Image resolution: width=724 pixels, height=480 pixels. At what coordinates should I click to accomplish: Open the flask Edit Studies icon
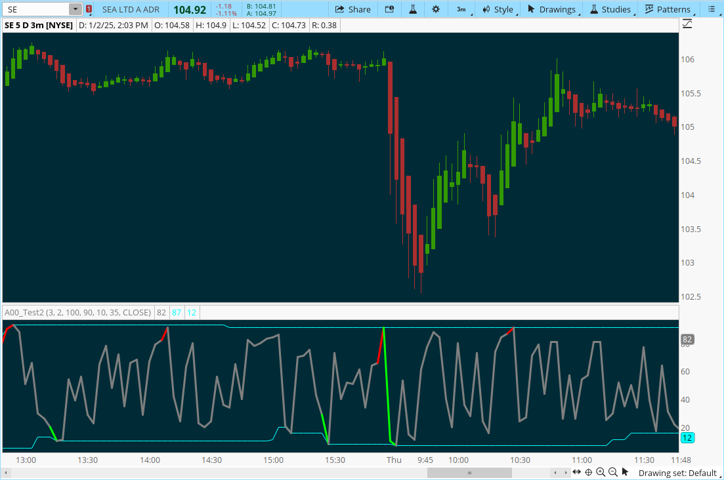[x=412, y=9]
